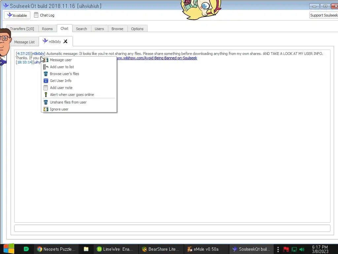
Task: Select Message user from context menu
Action: (x=79, y=60)
